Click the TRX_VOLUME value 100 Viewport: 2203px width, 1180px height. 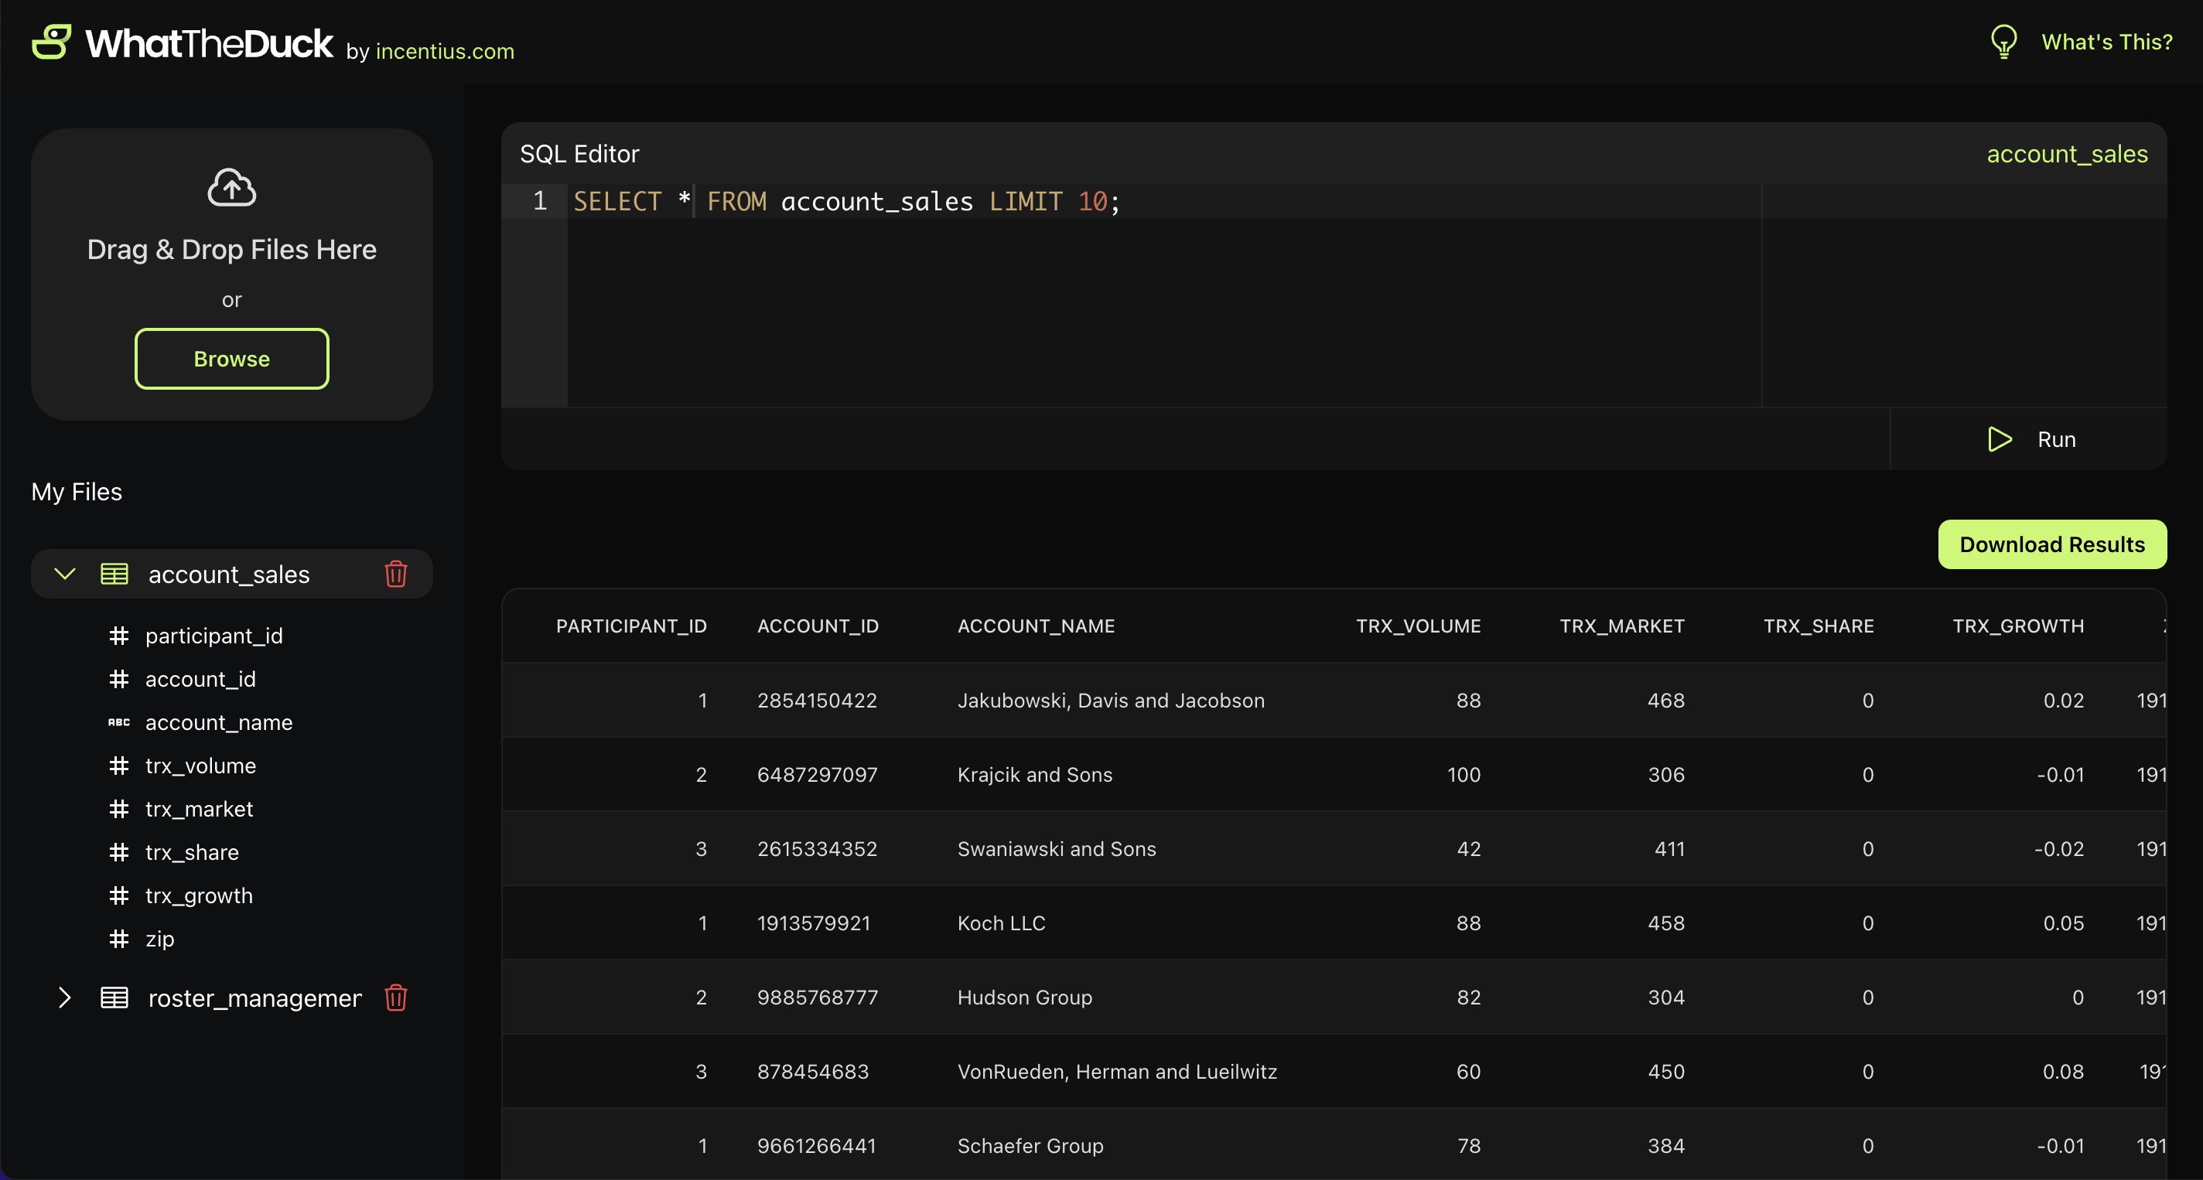tap(1464, 775)
